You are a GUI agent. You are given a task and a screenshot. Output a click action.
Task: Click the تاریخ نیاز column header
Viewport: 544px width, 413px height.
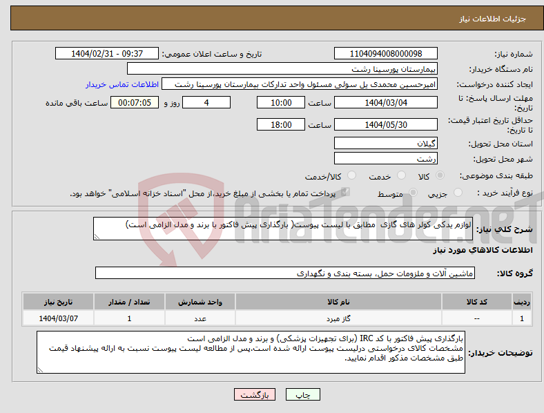(x=58, y=302)
